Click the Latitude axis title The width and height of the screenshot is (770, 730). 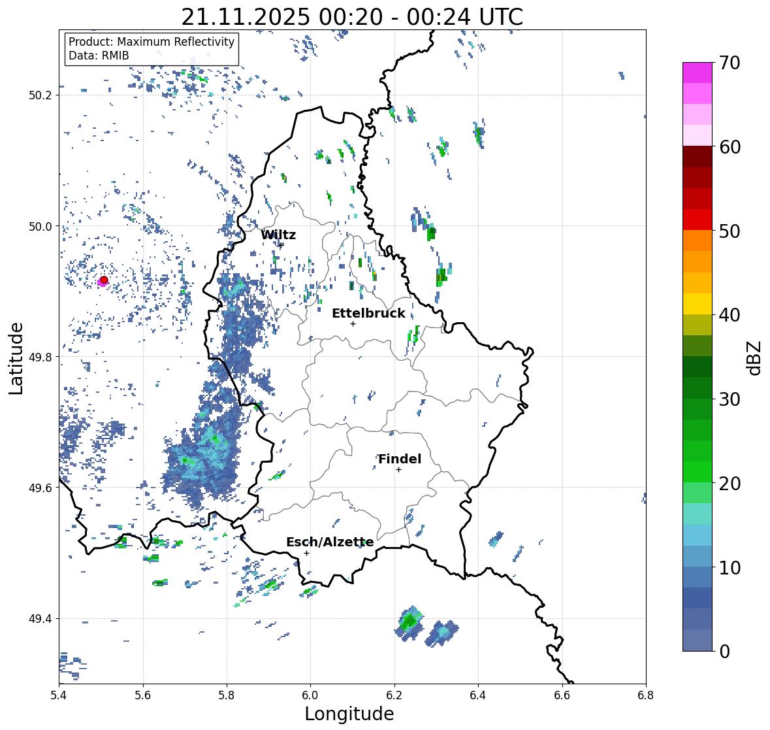click(x=16, y=358)
